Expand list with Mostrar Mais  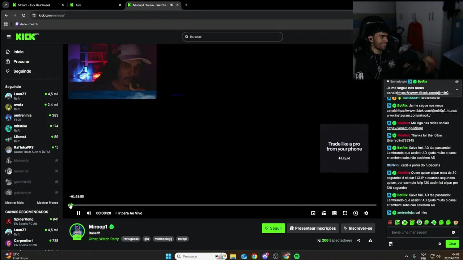pyautogui.click(x=14, y=203)
